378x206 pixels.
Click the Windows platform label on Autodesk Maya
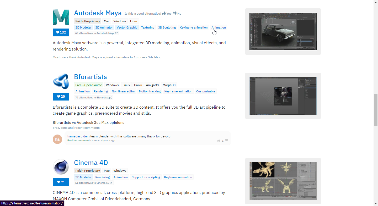[x=120, y=21]
